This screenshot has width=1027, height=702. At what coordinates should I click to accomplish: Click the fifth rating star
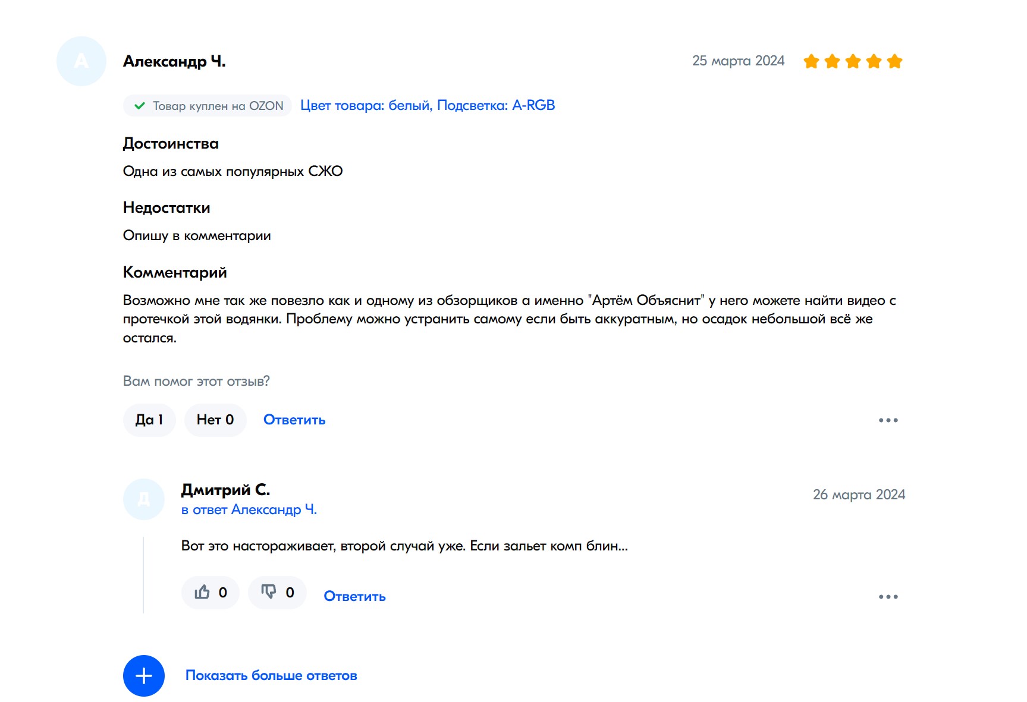[x=894, y=62]
